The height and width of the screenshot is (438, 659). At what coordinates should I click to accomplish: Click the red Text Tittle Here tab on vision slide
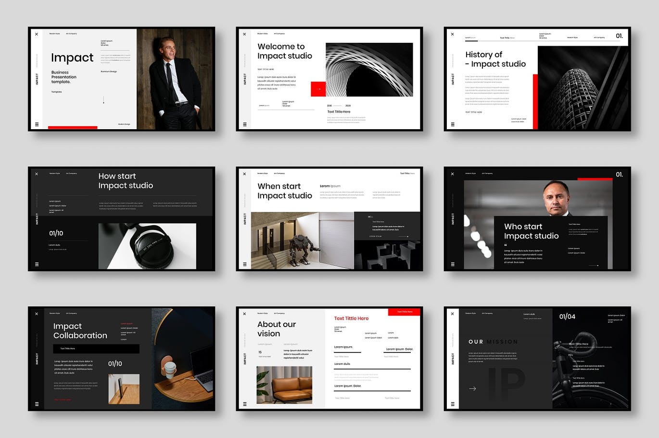click(404, 312)
